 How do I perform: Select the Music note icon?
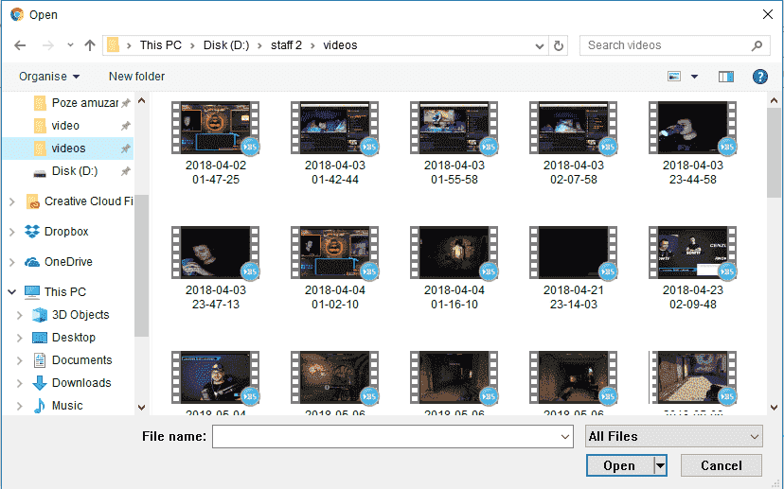40,406
